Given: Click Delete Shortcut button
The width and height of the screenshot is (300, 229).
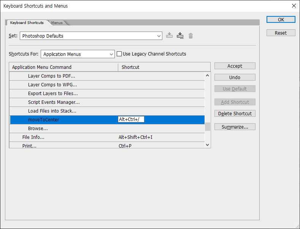Looking at the screenshot, I should 235,113.
